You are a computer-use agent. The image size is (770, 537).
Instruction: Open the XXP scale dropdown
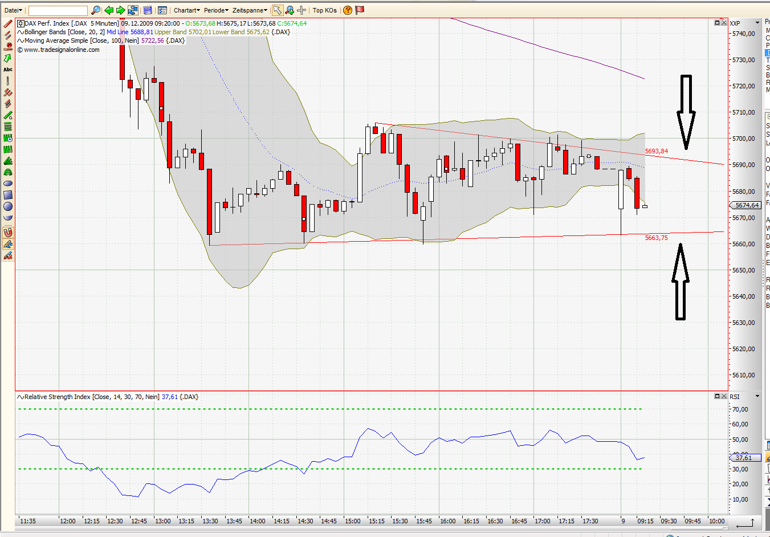pyautogui.click(x=758, y=23)
